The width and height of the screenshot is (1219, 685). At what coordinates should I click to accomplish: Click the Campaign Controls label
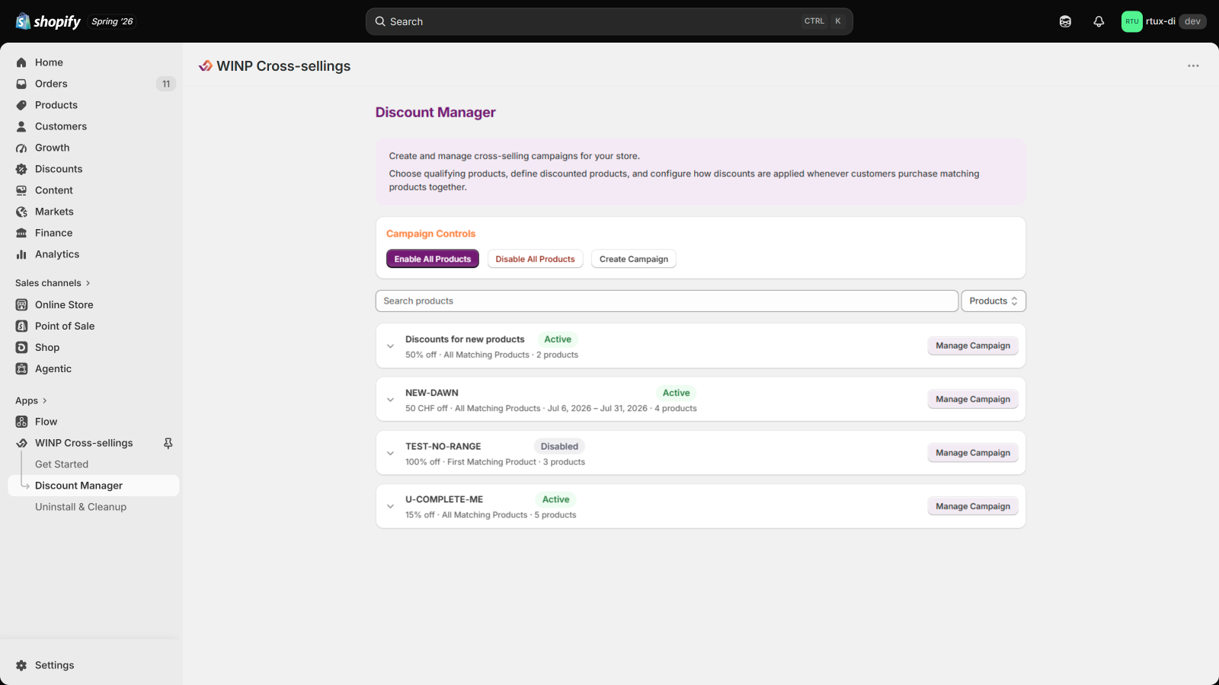click(x=431, y=234)
